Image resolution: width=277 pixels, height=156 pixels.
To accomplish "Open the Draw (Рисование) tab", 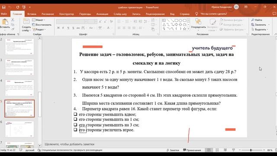I will pyautogui.click(x=48, y=14).
